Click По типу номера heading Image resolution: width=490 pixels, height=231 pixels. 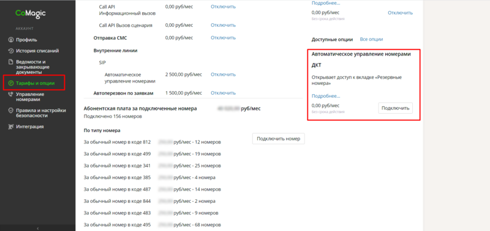click(102, 130)
